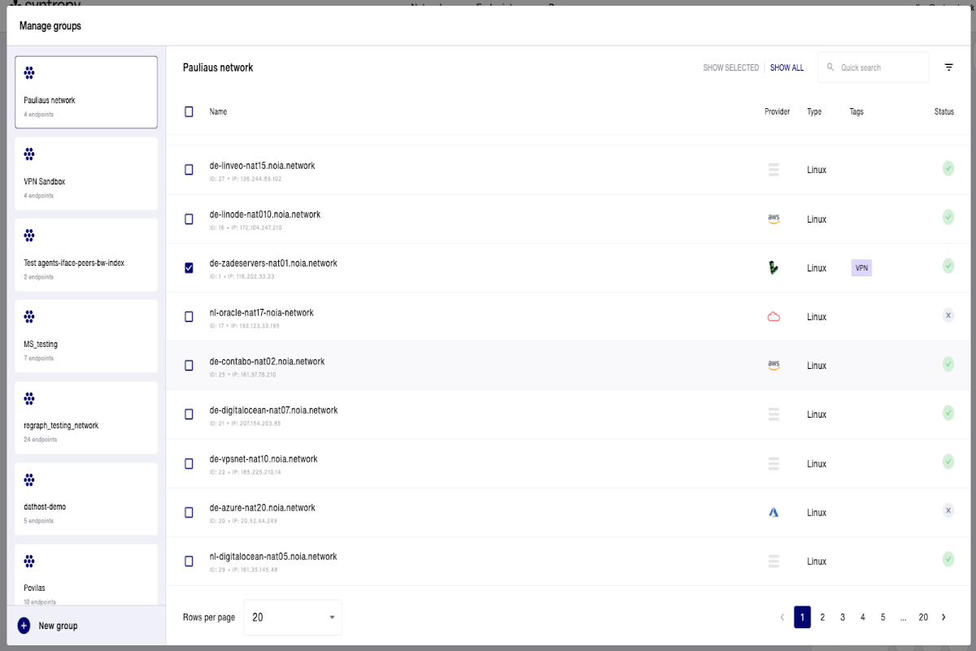Click the zadeservers provider icon
This screenshot has height=651, width=976.
(773, 268)
